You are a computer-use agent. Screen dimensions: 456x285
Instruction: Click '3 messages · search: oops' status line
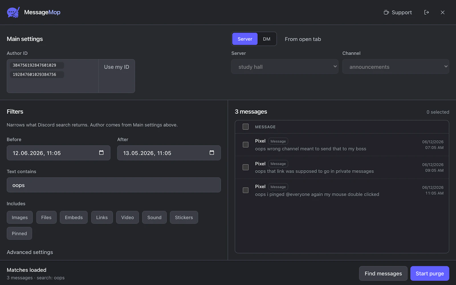point(36,278)
